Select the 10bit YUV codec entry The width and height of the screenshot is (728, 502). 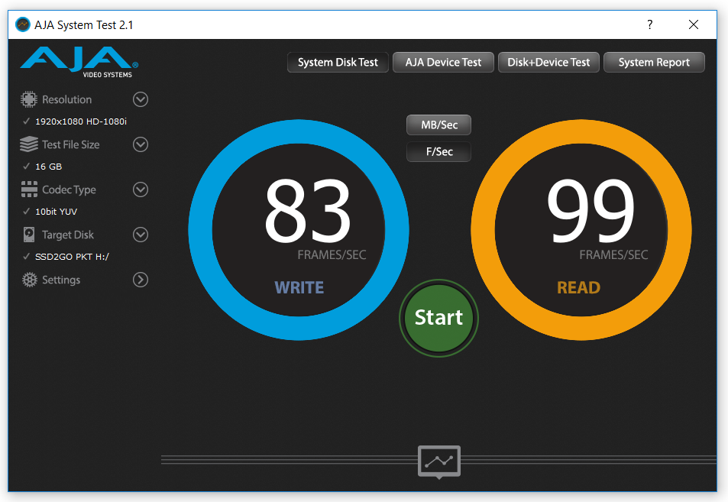[x=57, y=212]
